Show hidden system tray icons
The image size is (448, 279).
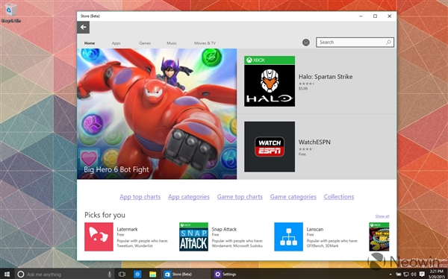(x=391, y=275)
